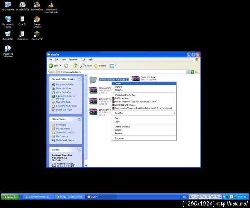
Task: Open My Network Places desktop icon
Action: click(x=8, y=22)
